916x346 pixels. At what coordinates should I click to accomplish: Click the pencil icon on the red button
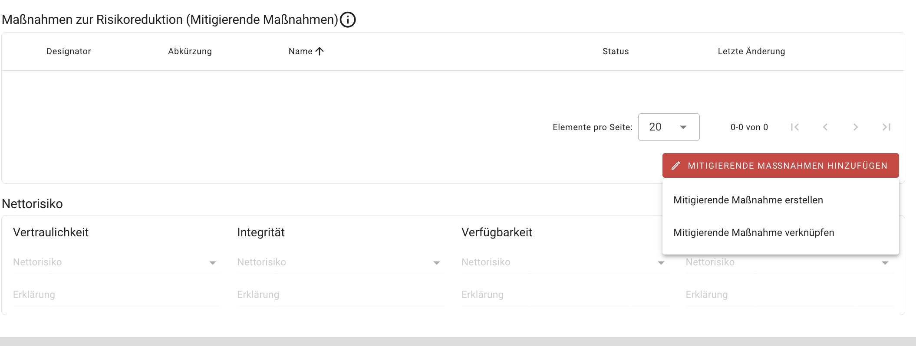pyautogui.click(x=676, y=165)
